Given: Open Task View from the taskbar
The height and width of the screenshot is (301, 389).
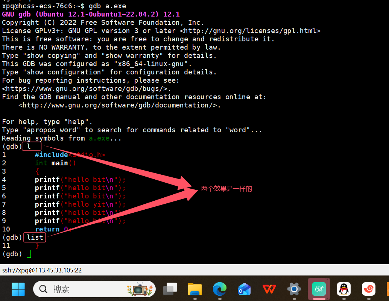Looking at the screenshot, I should point(170,289).
